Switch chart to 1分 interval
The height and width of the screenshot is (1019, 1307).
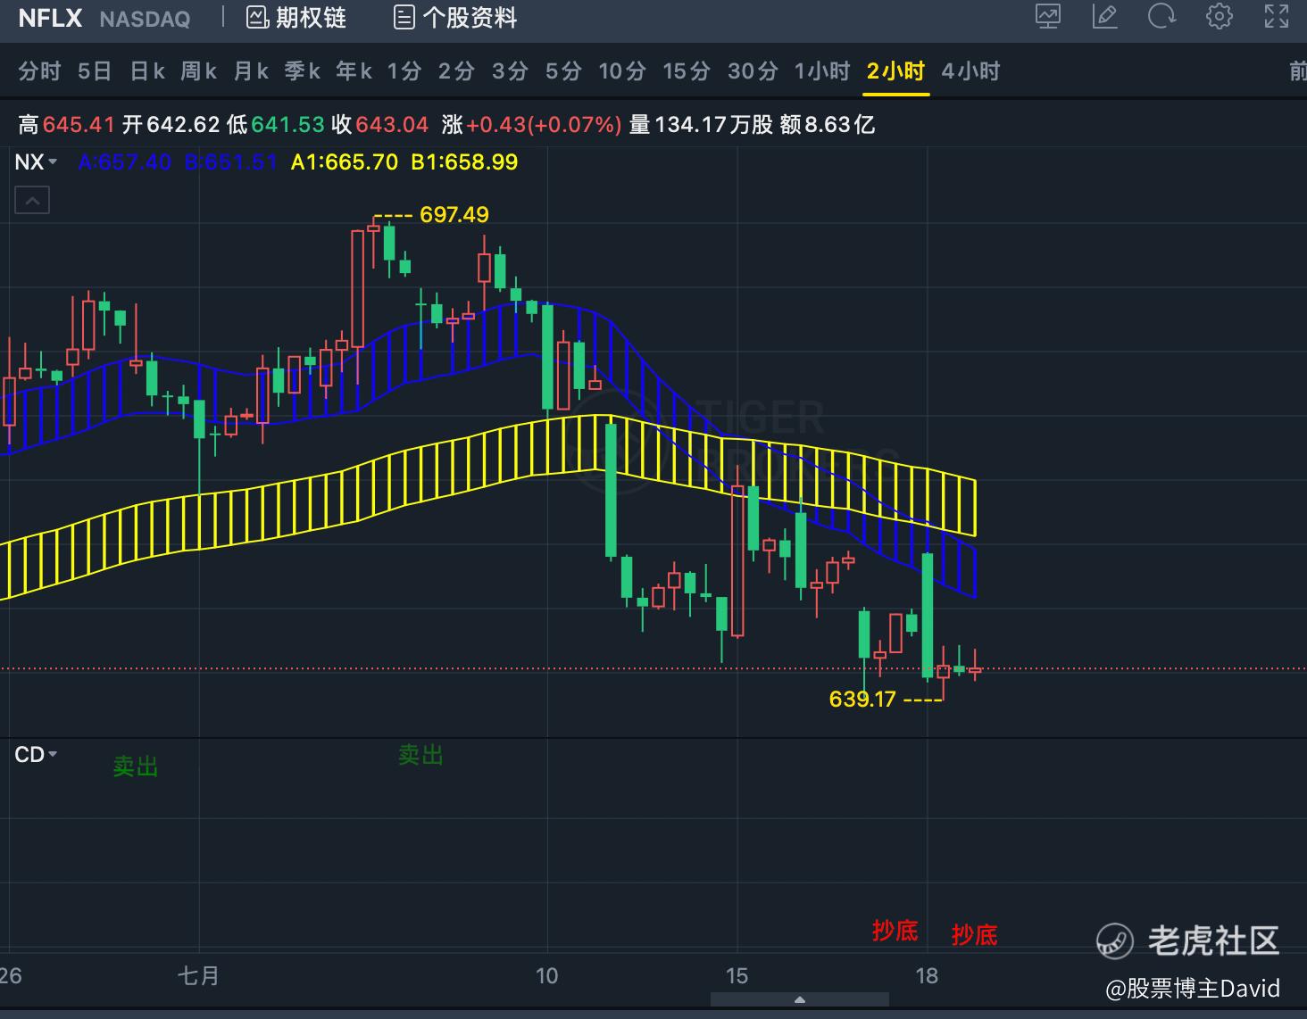(x=404, y=71)
